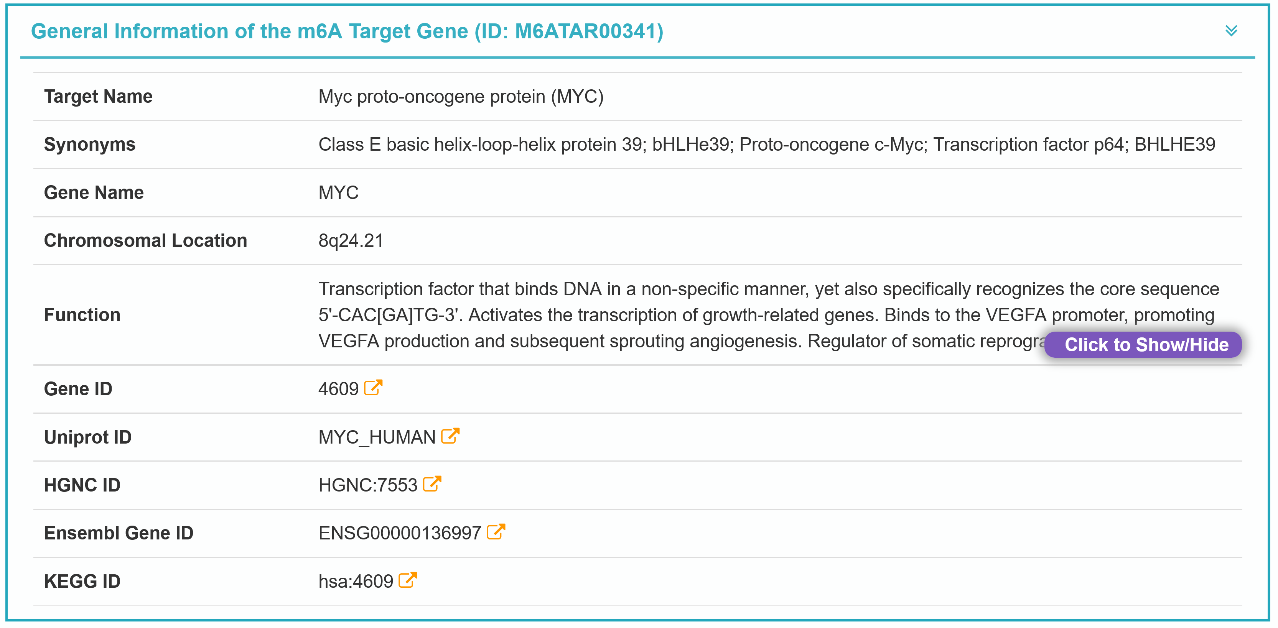The height and width of the screenshot is (628, 1278).
Task: Click the Gene Name value MYC
Action: click(338, 192)
